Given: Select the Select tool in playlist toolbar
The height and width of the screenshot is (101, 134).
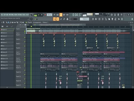Looking at the screenshot, I should tap(19, 22).
